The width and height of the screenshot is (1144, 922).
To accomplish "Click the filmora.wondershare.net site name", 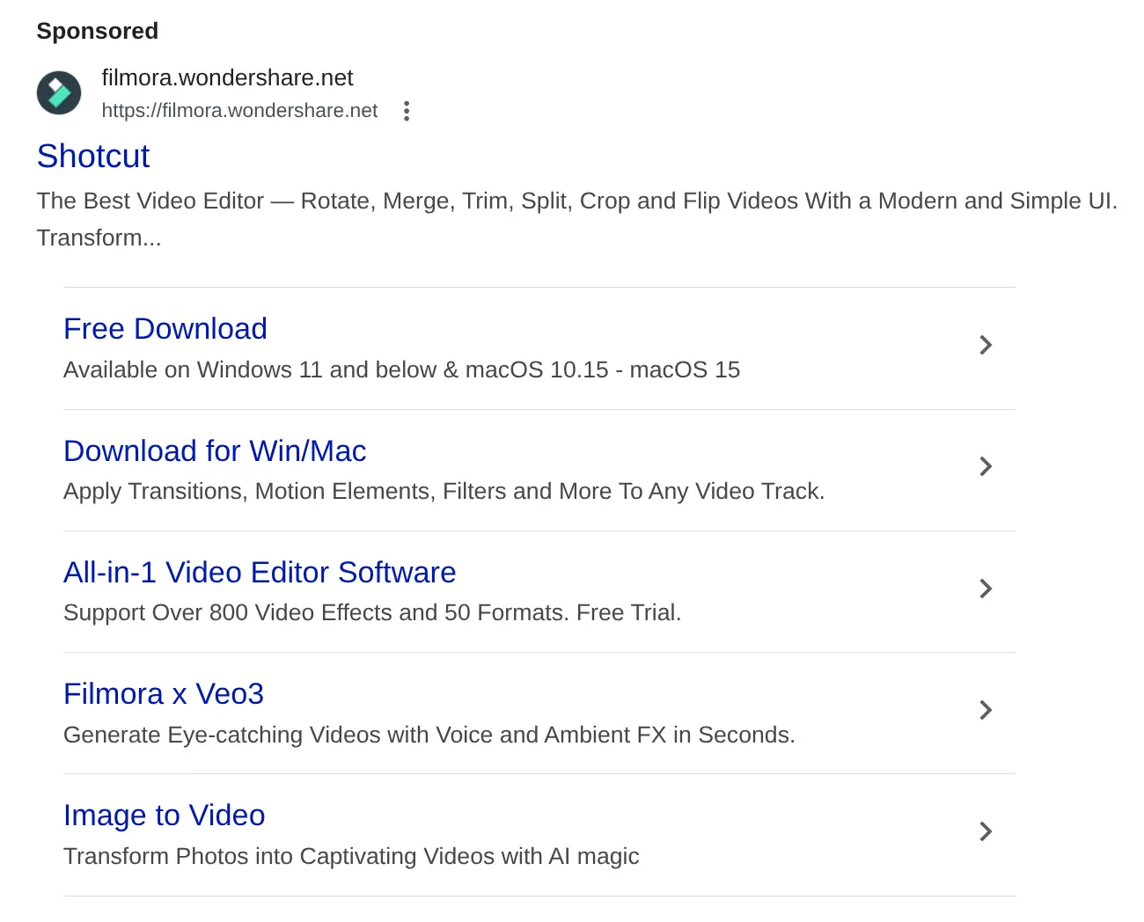I will pos(227,77).
